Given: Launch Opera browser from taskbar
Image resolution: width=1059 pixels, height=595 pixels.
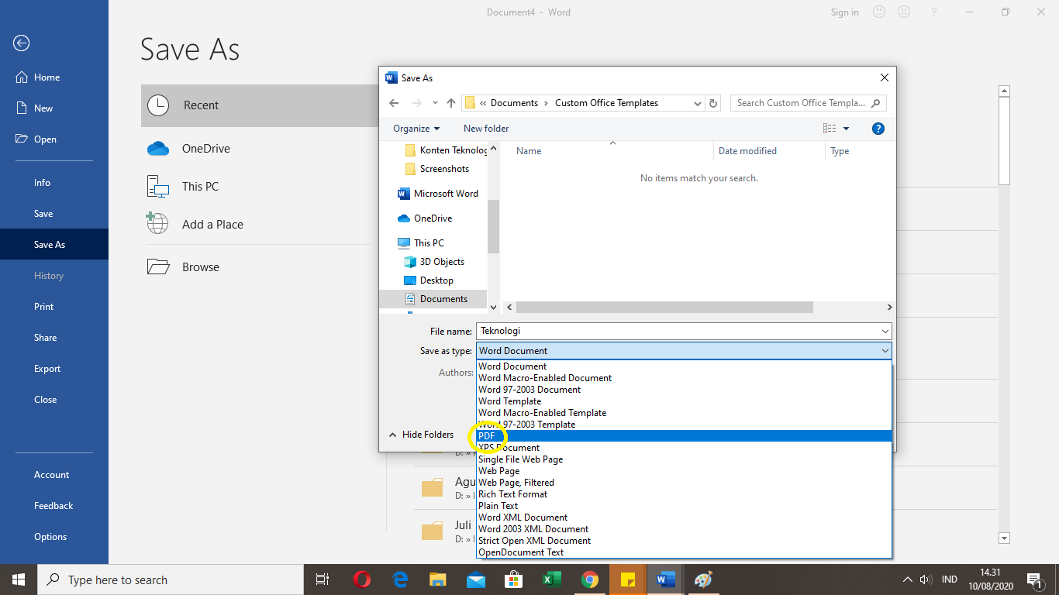Looking at the screenshot, I should click(361, 580).
